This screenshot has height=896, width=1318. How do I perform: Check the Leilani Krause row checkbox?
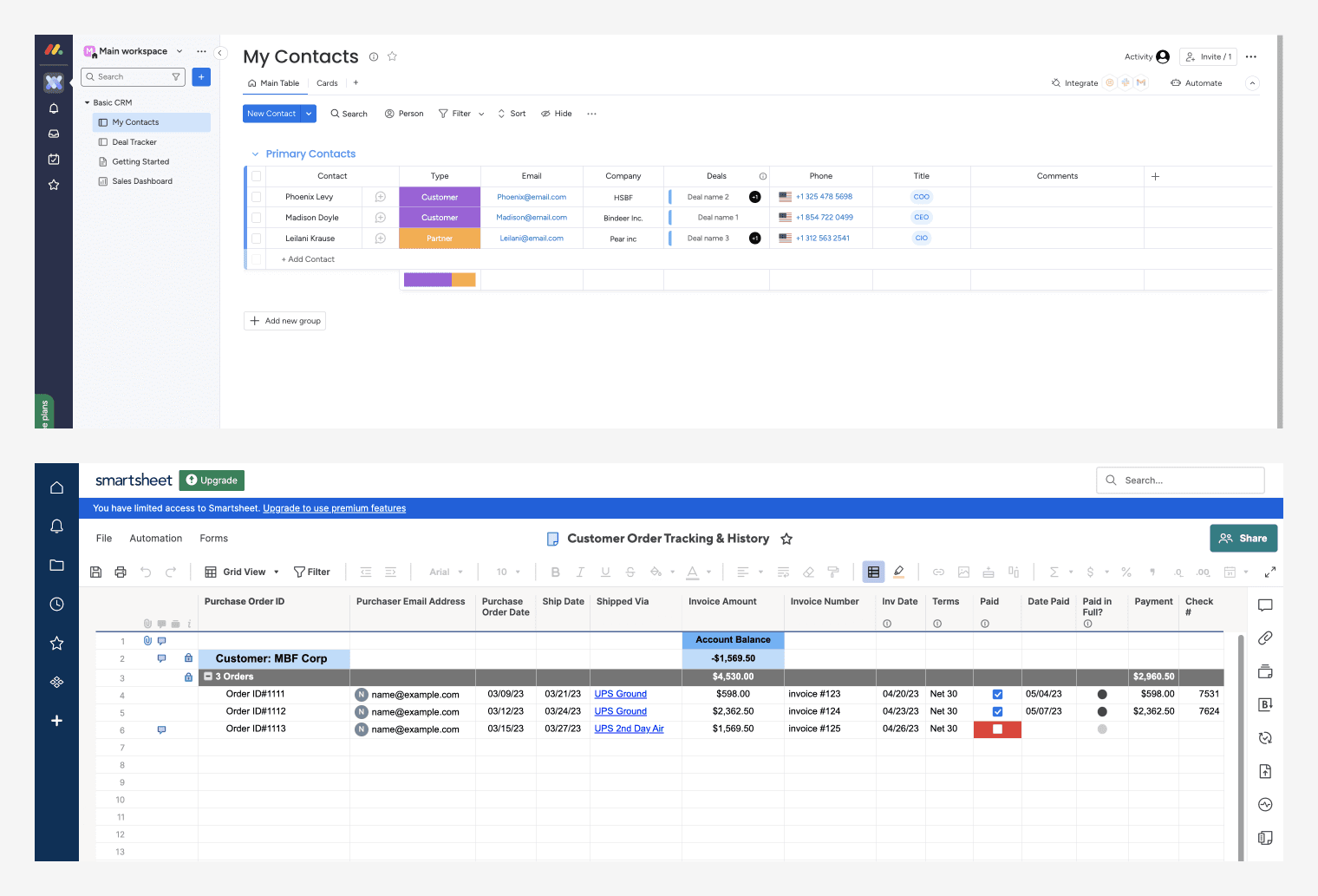256,239
